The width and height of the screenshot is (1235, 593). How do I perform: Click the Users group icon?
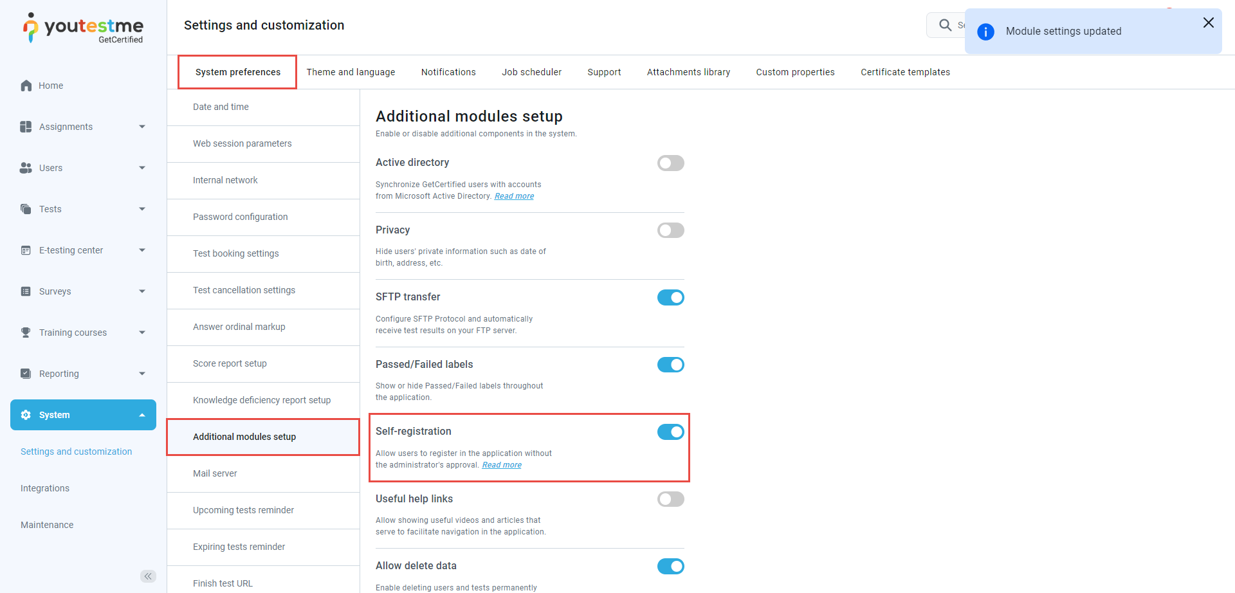[26, 168]
